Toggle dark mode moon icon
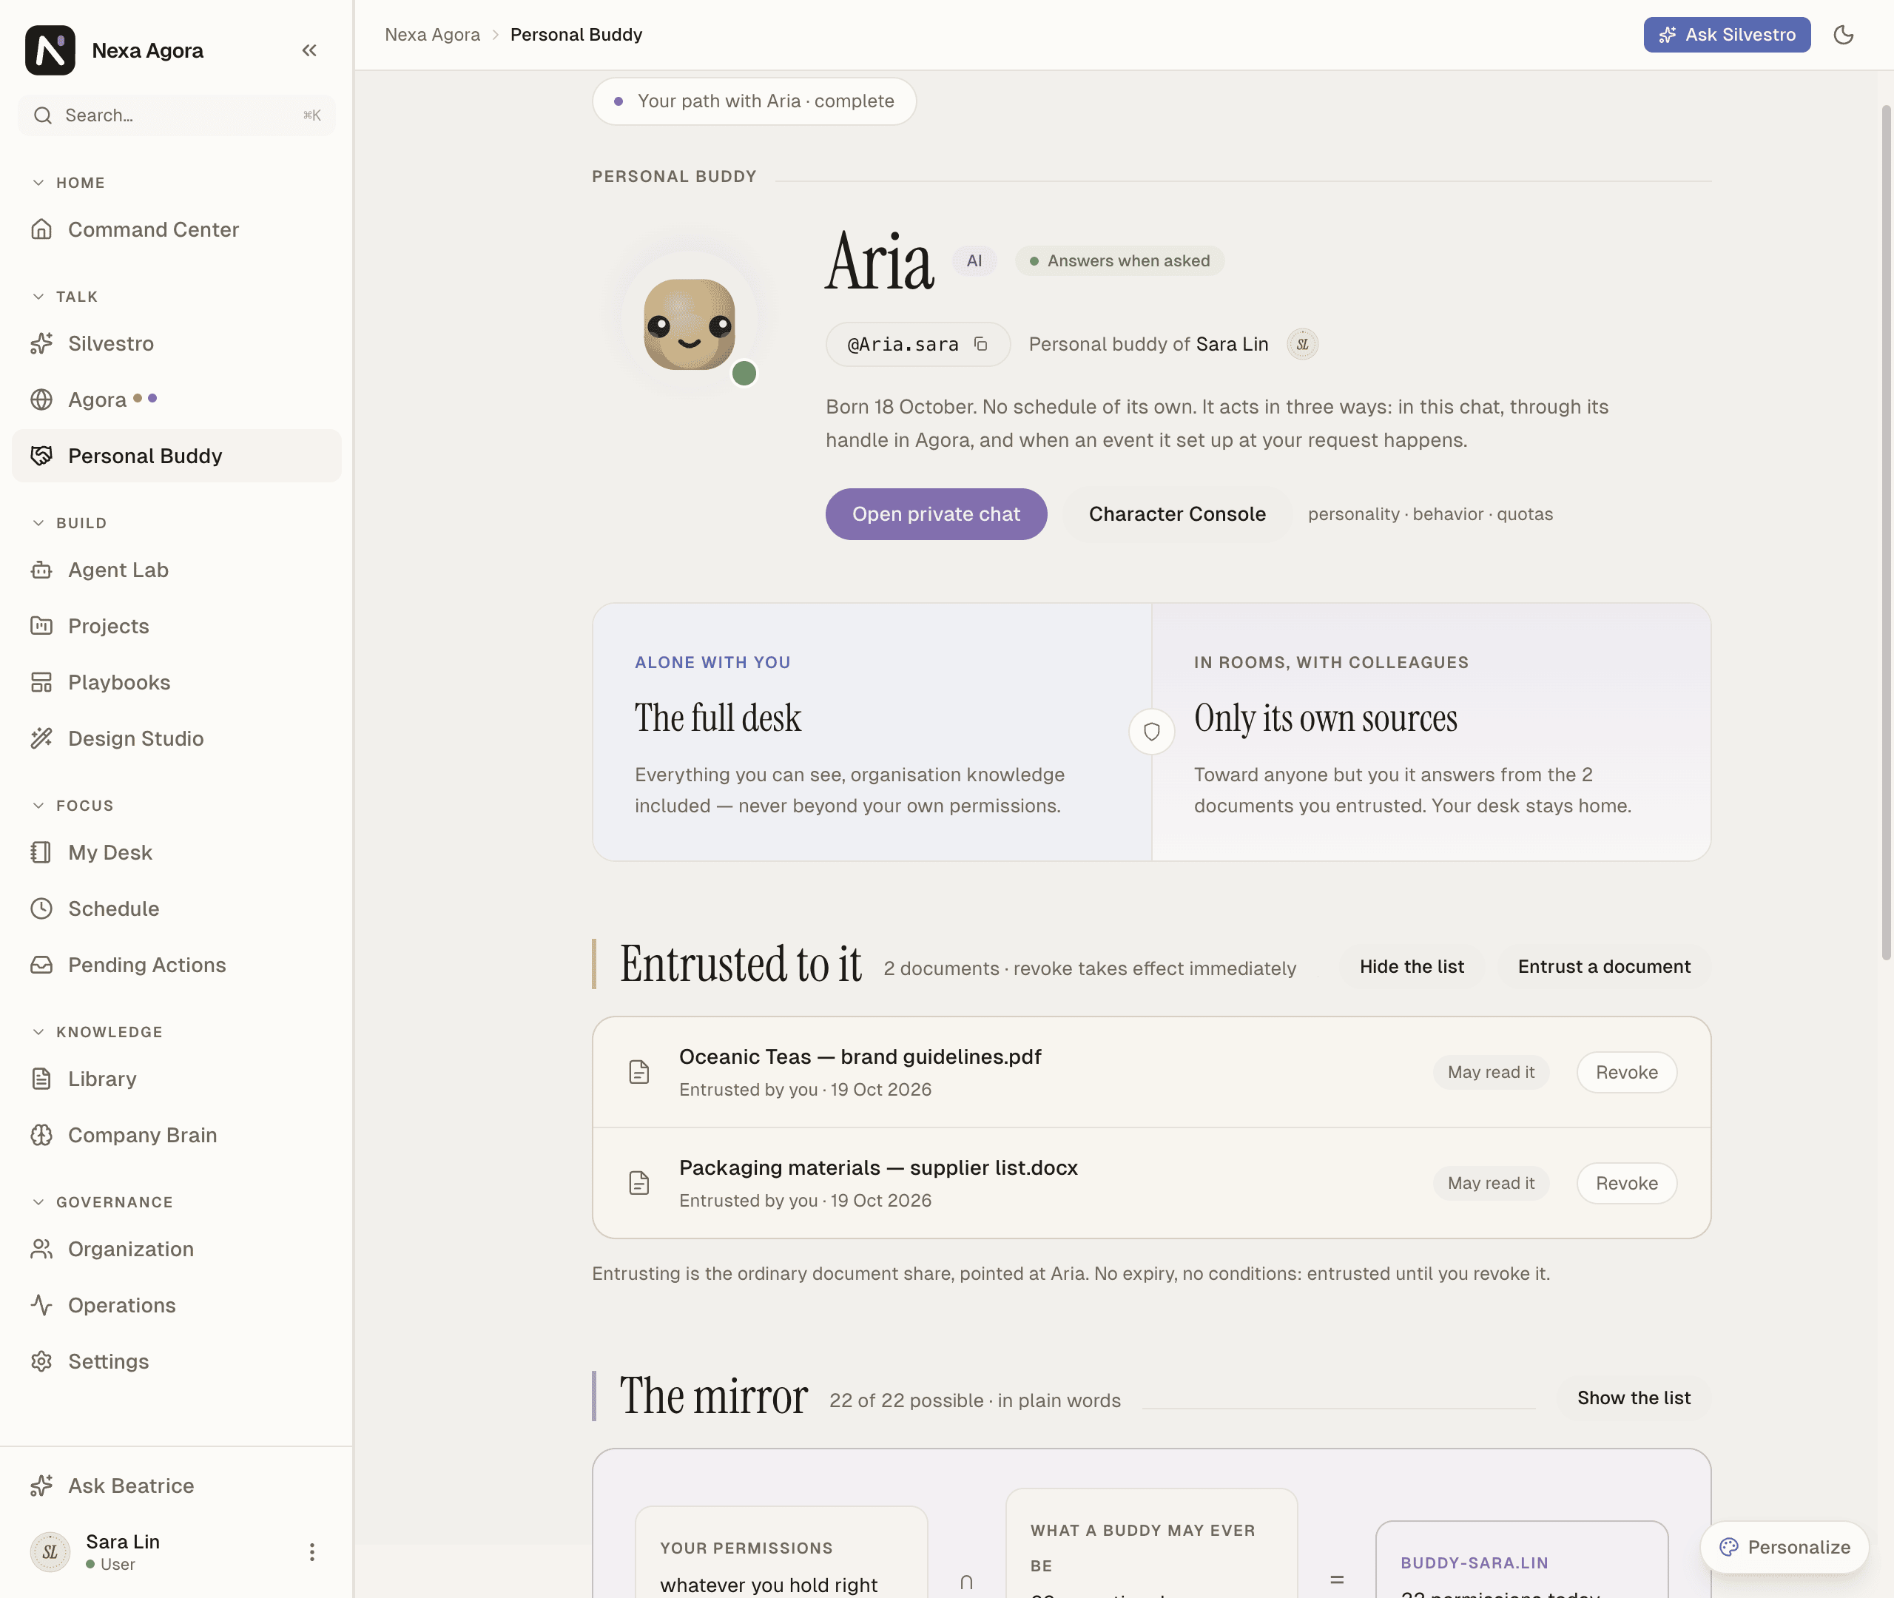Screen dimensions: 1894x1598 point(1843,35)
